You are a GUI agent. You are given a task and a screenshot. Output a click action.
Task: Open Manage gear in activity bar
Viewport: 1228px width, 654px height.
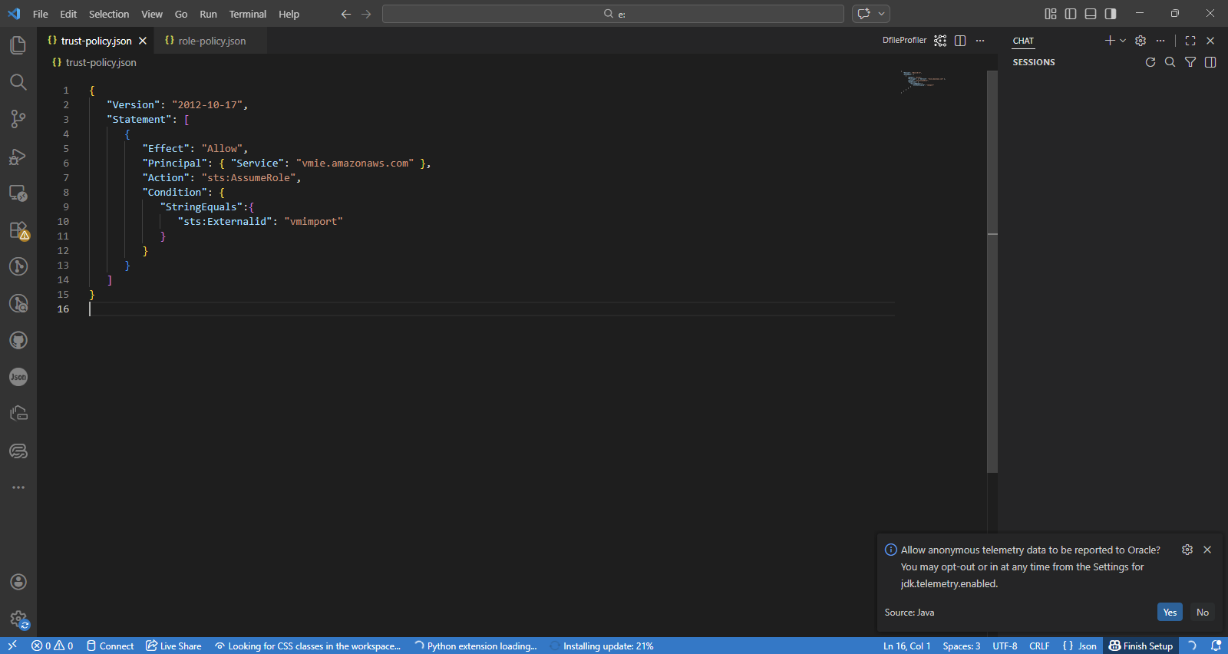[x=18, y=619]
